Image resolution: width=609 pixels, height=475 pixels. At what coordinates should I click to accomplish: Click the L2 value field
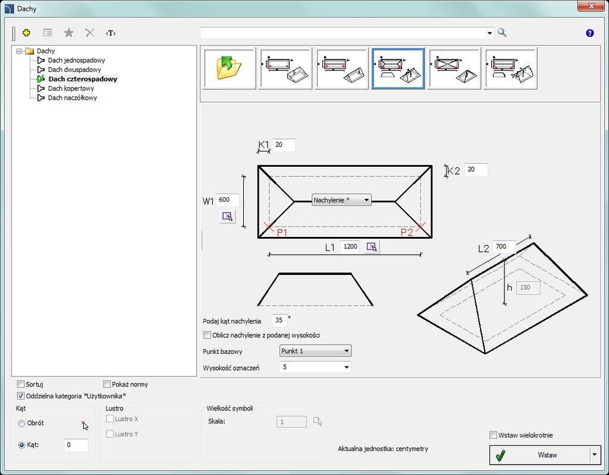pyautogui.click(x=504, y=246)
